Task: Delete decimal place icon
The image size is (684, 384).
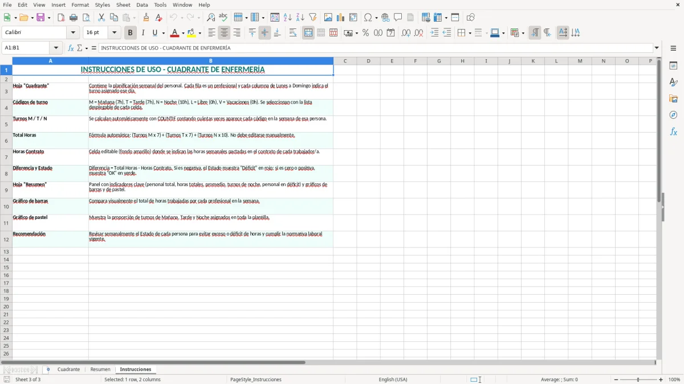Action: [x=419, y=33]
